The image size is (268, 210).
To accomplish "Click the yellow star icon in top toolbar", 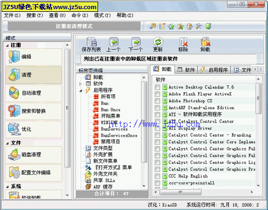I will pyautogui.click(x=181, y=26).
